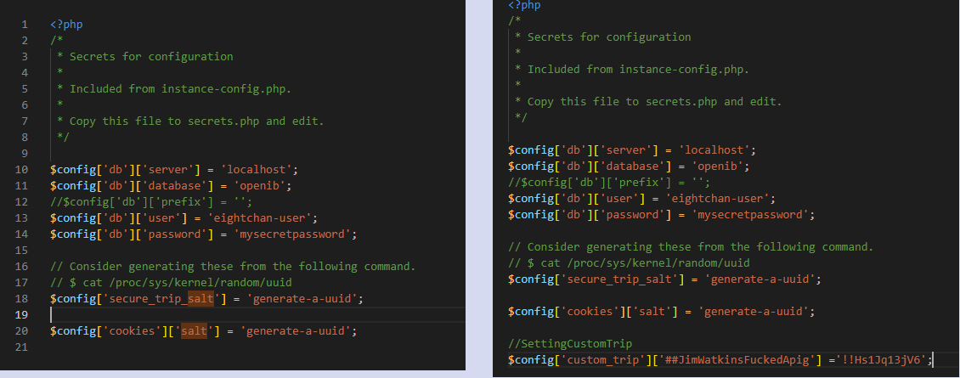Click 'Included from instance-config.php.' comment in left pane
Image resolution: width=960 pixels, height=378 pixels.
point(181,89)
